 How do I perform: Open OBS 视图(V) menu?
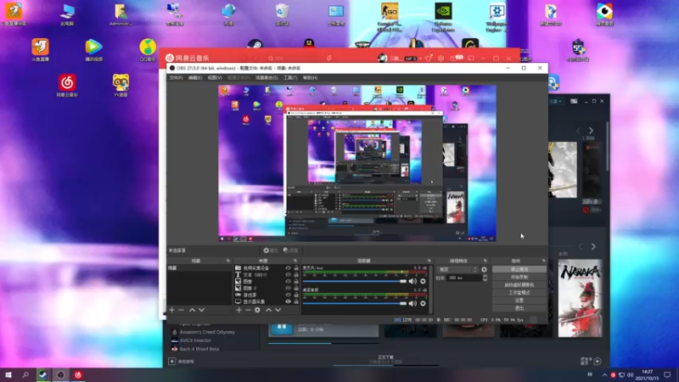[215, 77]
